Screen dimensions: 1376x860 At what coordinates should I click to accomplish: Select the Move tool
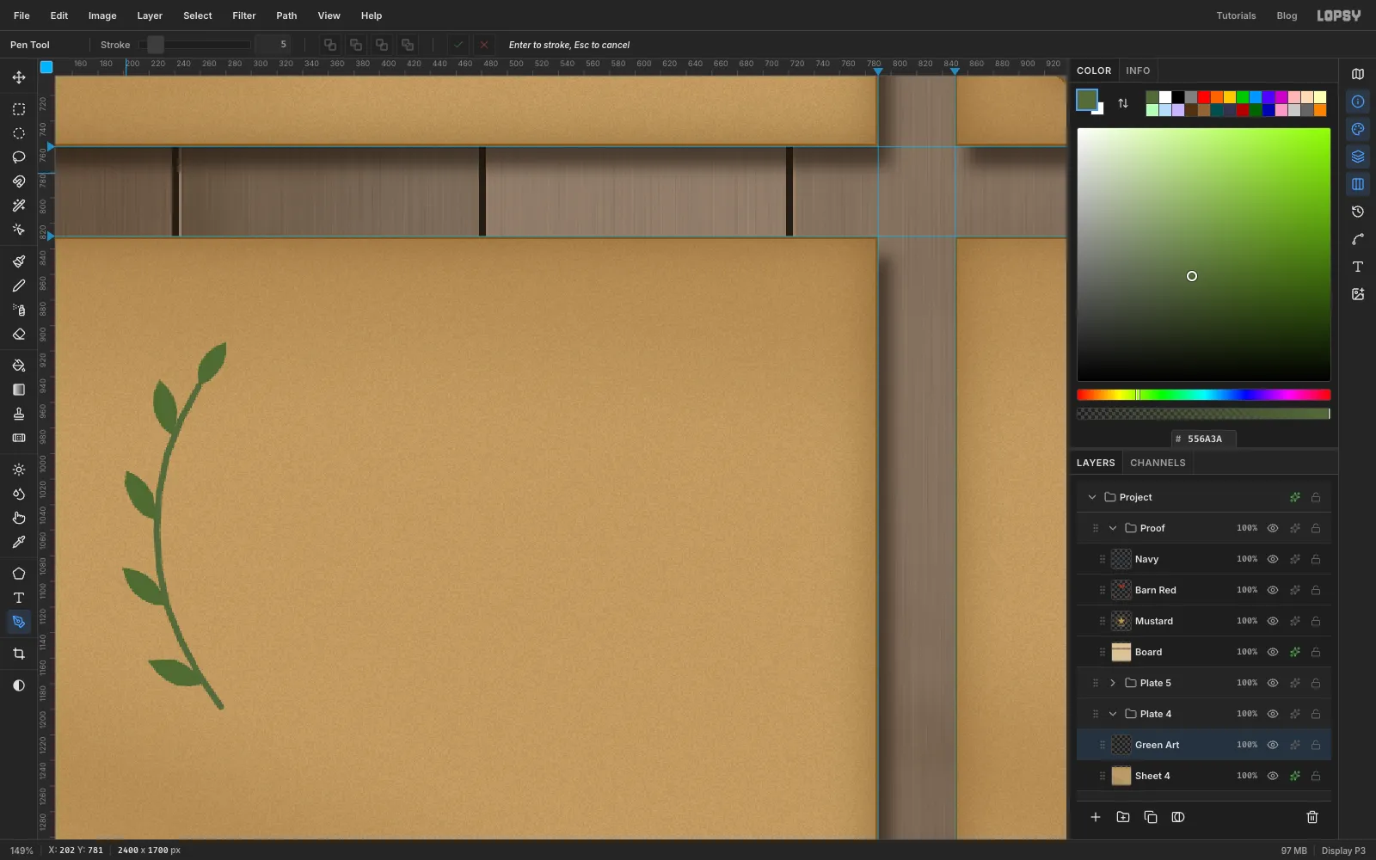(x=19, y=77)
